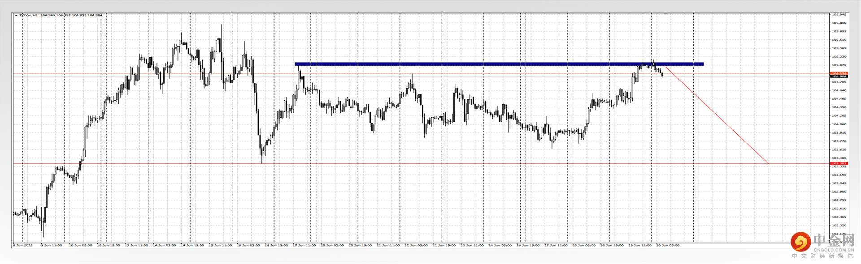Click the 104.495 price axis label
This screenshot has width=861, height=264.
839,99
